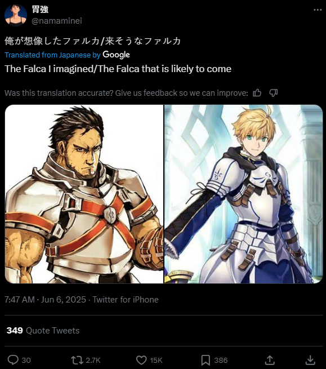Screen dimensions: 326x369
Task: Click the share upload arrow icon
Action: (270, 360)
